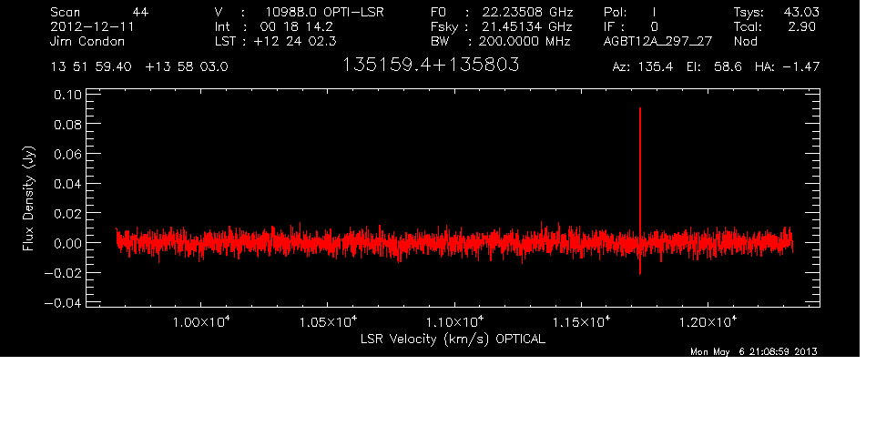Click declination +13 58 03.0
This screenshot has height=446, width=876.
coord(187,67)
